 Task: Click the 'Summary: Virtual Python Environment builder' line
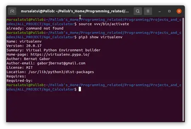pyautogui.click(x=53, y=50)
